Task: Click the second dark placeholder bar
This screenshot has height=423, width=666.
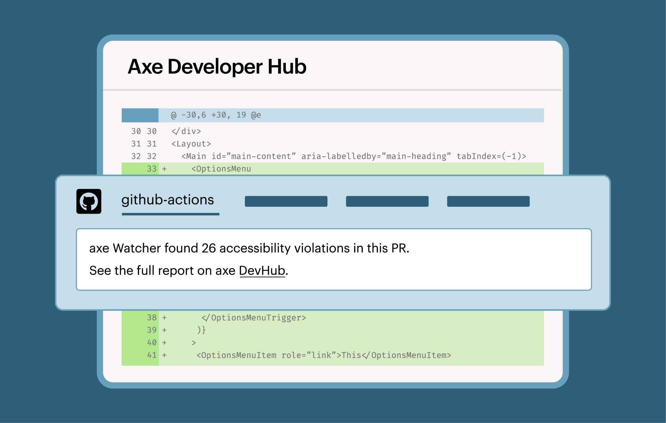Action: 387,201
